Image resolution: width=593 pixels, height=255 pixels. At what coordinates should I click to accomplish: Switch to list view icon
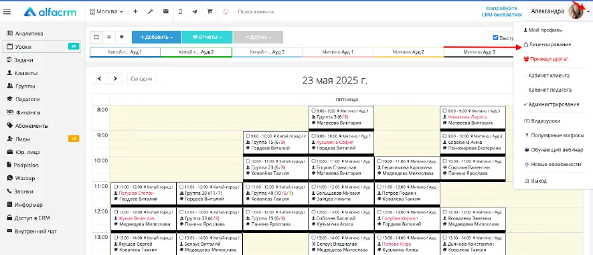click(x=109, y=37)
